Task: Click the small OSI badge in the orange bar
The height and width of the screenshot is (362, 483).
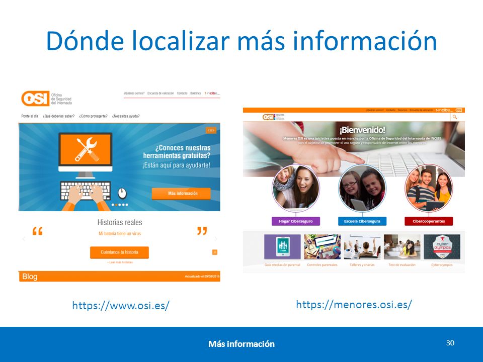Action: click(459, 110)
